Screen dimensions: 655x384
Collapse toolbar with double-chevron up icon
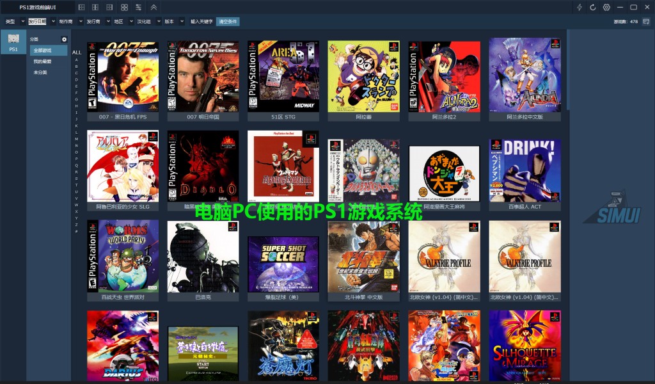[154, 7]
